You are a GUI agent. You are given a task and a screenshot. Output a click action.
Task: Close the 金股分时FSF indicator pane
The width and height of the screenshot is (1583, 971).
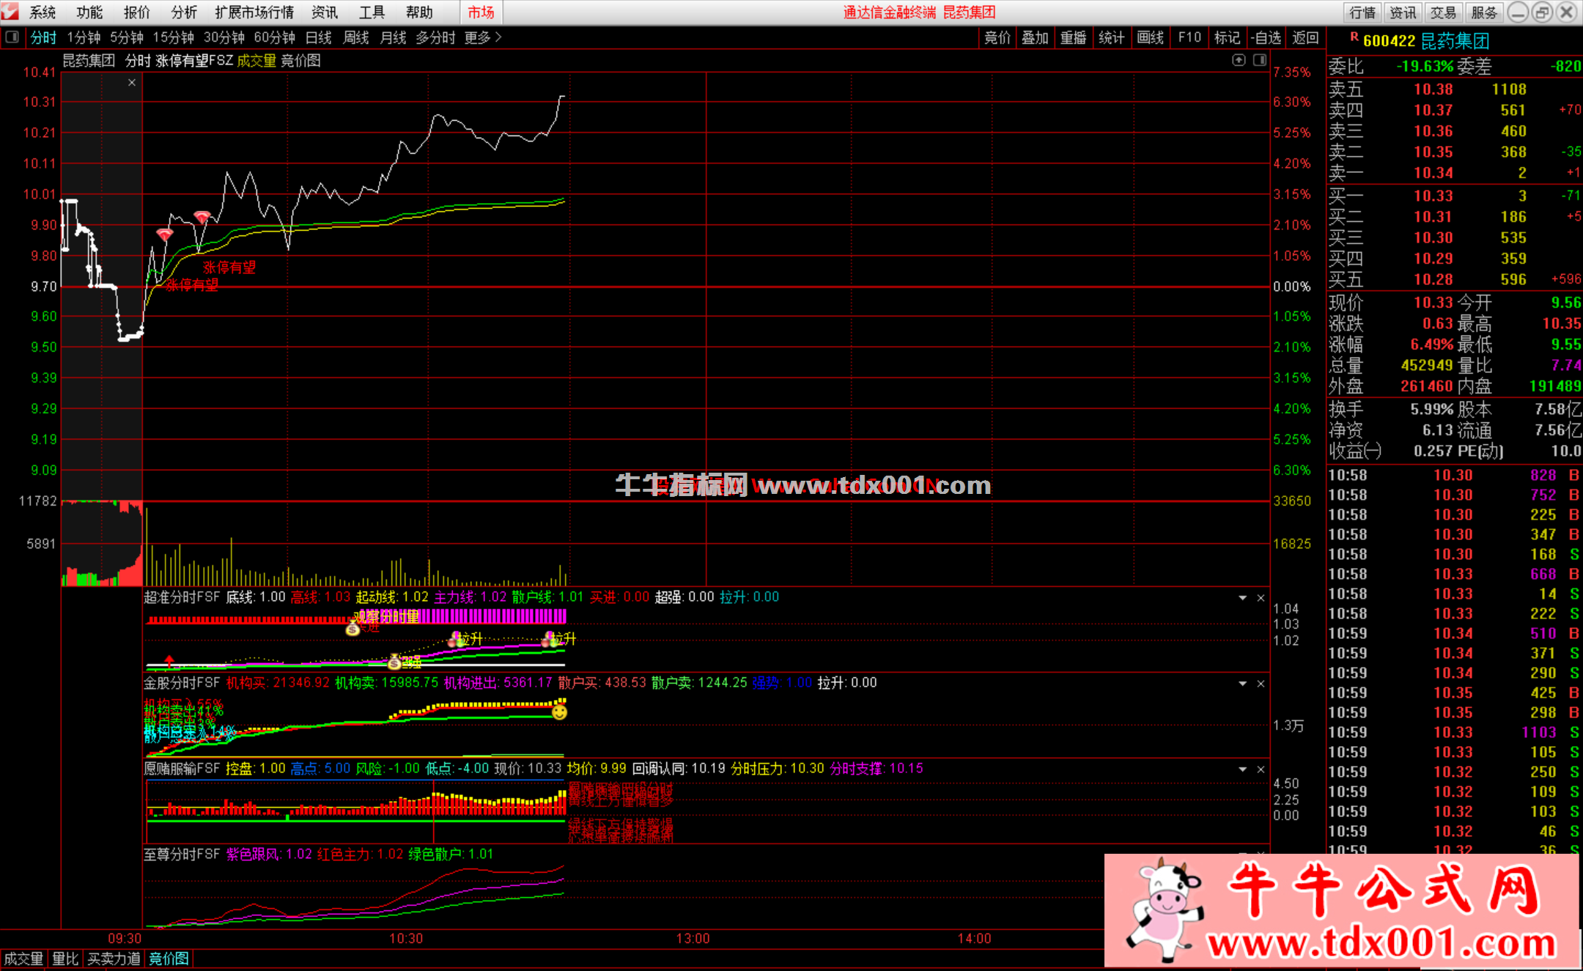click(1261, 684)
